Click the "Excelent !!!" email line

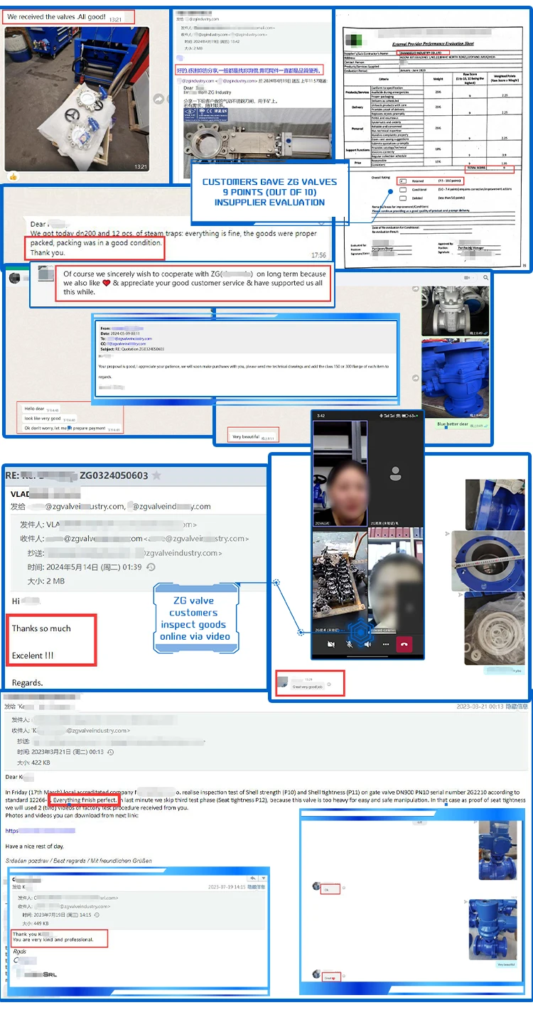[33, 655]
